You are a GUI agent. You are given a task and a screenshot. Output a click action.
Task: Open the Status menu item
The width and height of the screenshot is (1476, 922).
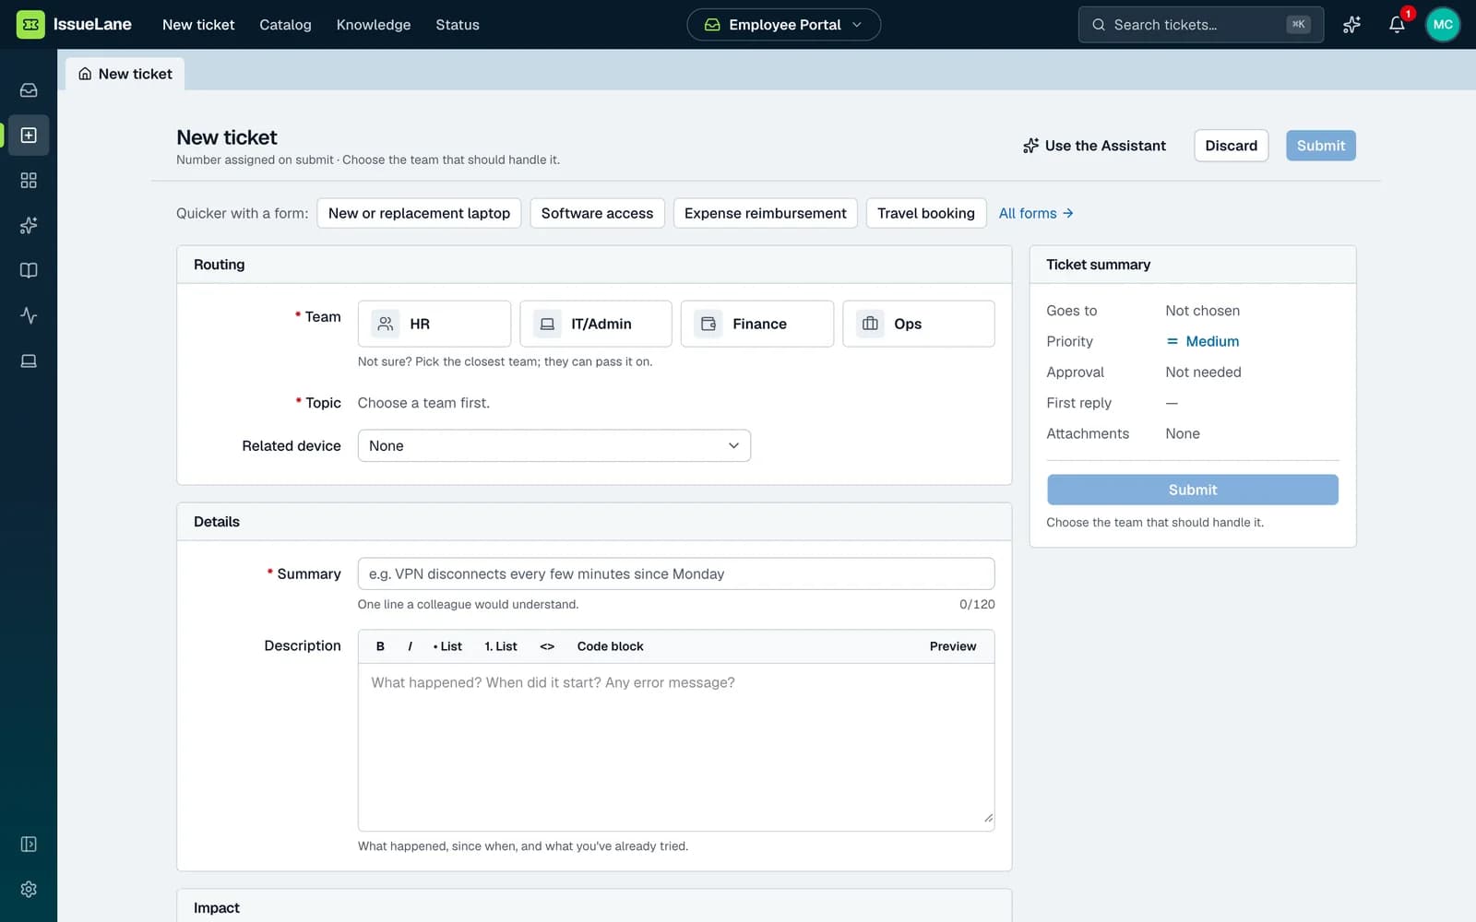click(x=458, y=25)
